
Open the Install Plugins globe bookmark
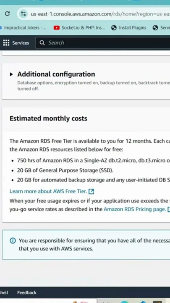[x=129, y=28]
